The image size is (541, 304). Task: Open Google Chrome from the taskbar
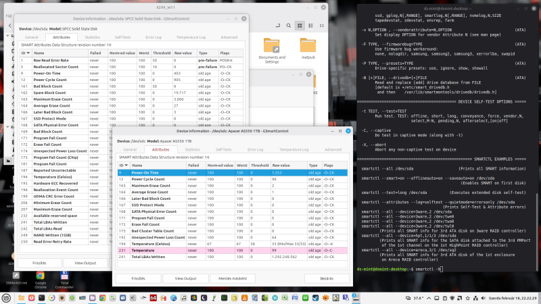pos(103,298)
